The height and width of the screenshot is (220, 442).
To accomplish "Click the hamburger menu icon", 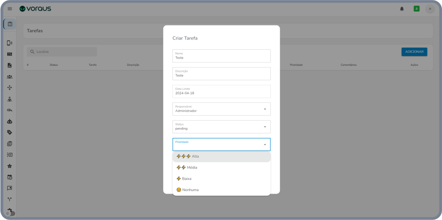I will 10,9.
